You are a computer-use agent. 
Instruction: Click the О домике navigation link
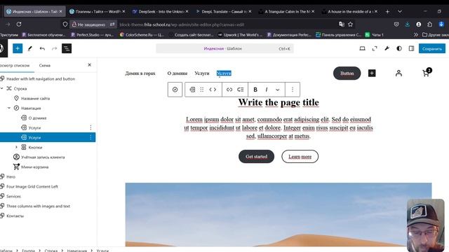coord(177,73)
